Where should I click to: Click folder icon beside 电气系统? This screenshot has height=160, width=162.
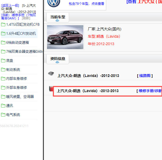(3, 115)
